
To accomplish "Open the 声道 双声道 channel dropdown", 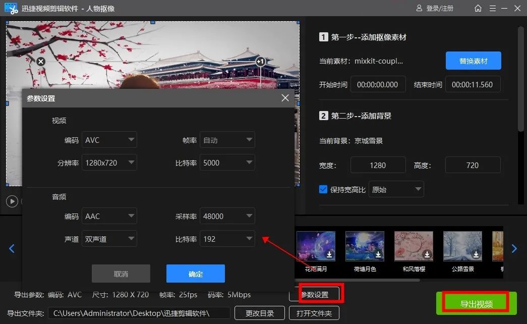I will (x=109, y=238).
